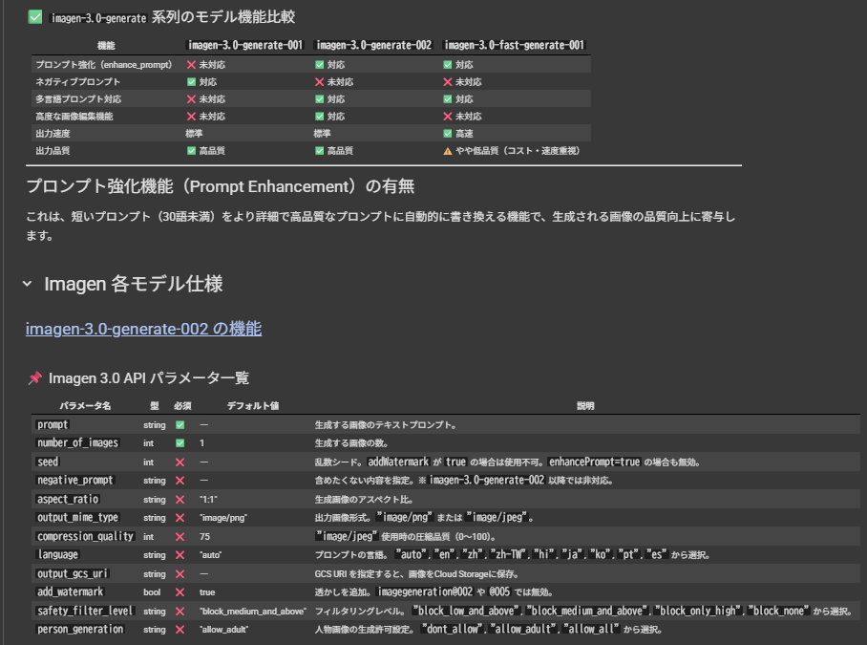Screen dimensions: 867x645
Task: Click the green check in enhance_prompt row under fast-generate-001
Action: [448, 65]
